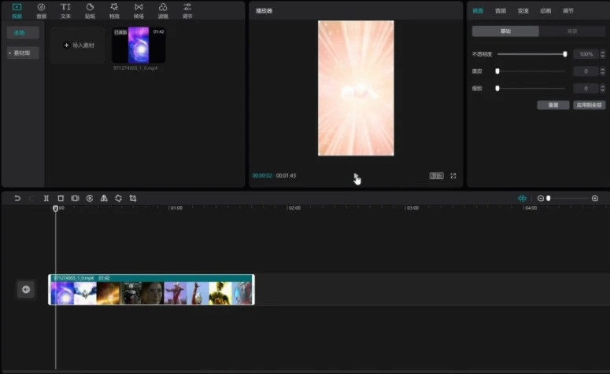
Task: Click the undo arrow in timeline toolbar
Action: click(17, 199)
